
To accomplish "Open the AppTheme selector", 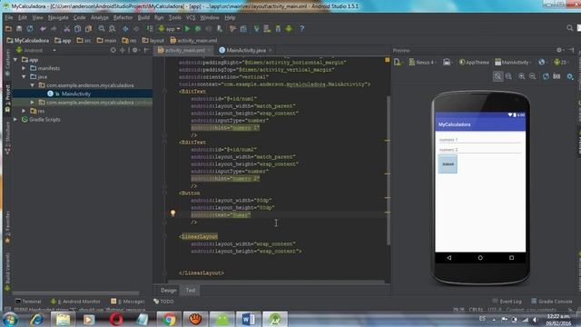I will pyautogui.click(x=474, y=63).
